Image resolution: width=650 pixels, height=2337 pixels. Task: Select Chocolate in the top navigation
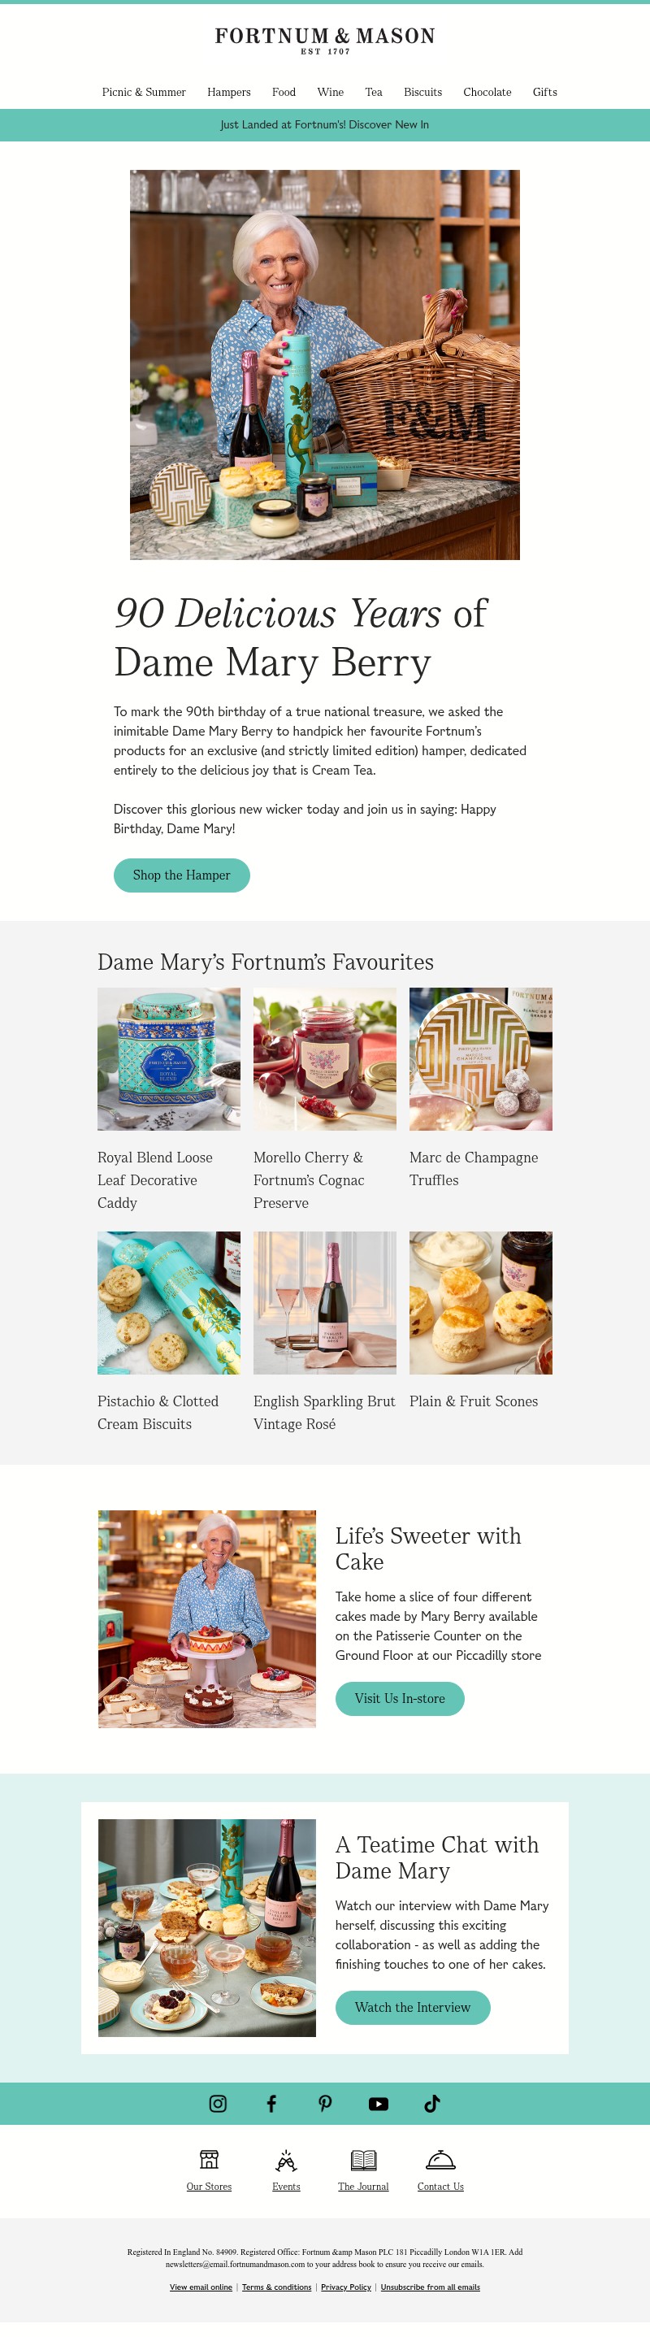[487, 93]
